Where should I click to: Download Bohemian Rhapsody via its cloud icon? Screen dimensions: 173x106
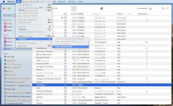(65, 91)
